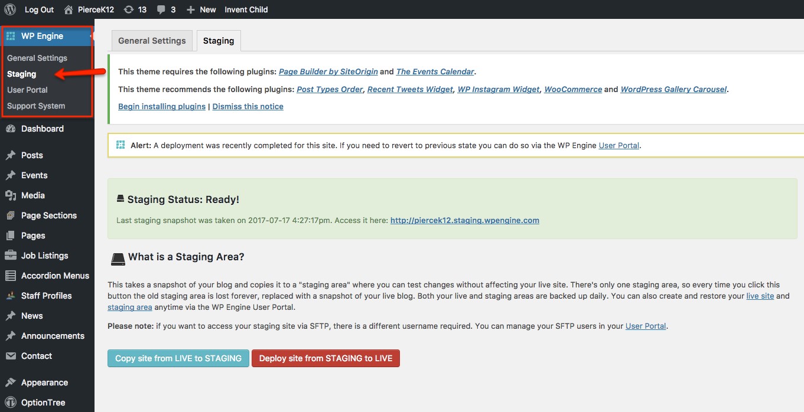
Task: Click Copy site from LIVE to STAGING
Action: click(x=178, y=358)
